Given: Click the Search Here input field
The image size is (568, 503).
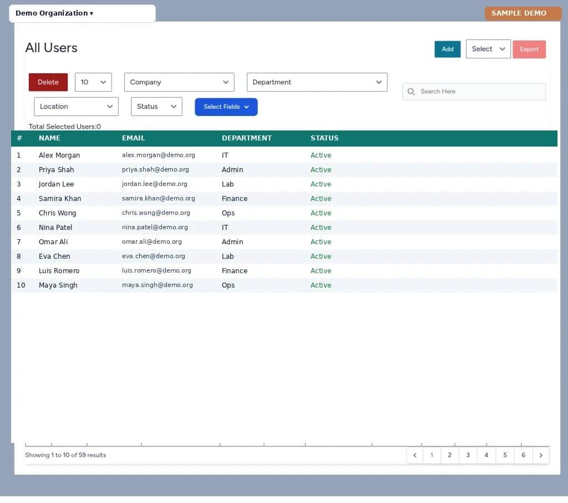Looking at the screenshot, I should (x=474, y=92).
